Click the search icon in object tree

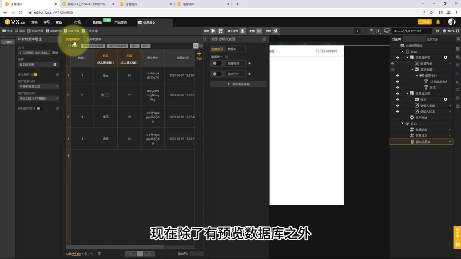pos(458,39)
